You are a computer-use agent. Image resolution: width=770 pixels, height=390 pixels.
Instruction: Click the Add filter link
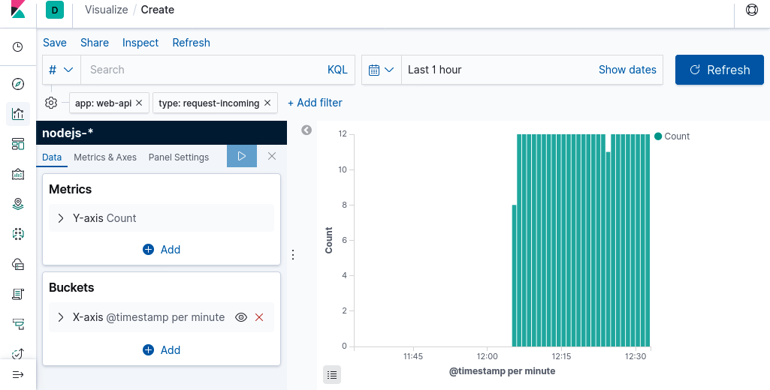click(315, 103)
